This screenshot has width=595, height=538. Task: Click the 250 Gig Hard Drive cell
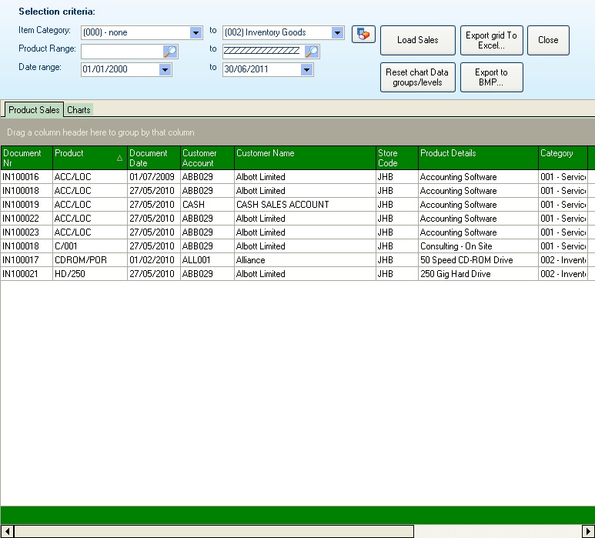point(478,274)
